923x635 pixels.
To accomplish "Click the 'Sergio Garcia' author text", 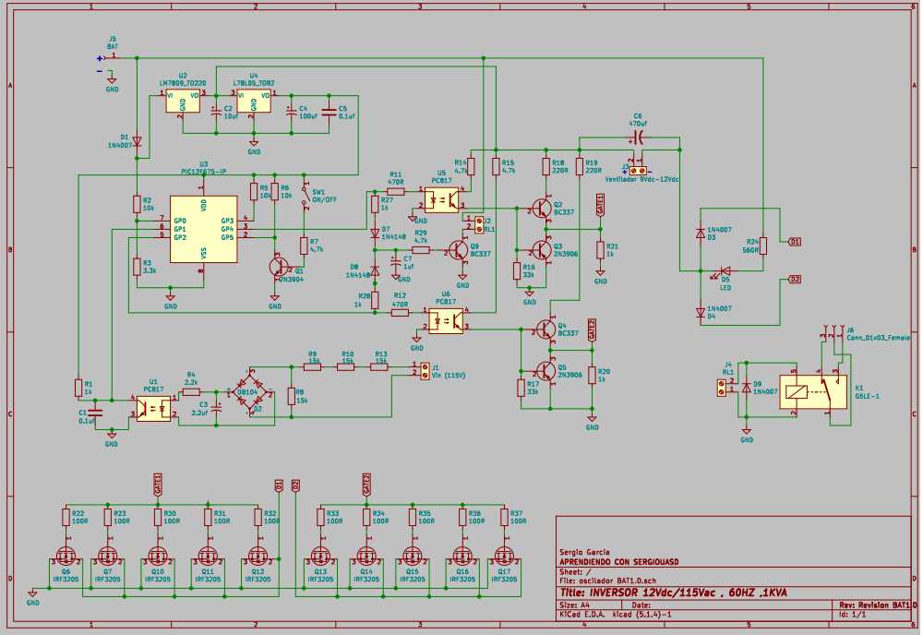I will (x=584, y=552).
